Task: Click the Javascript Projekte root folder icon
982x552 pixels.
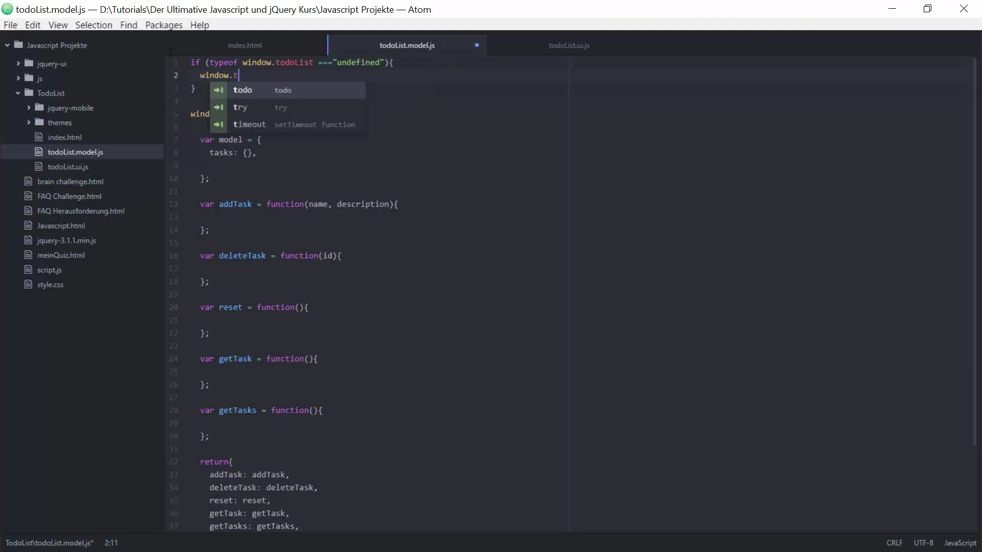Action: [19, 45]
